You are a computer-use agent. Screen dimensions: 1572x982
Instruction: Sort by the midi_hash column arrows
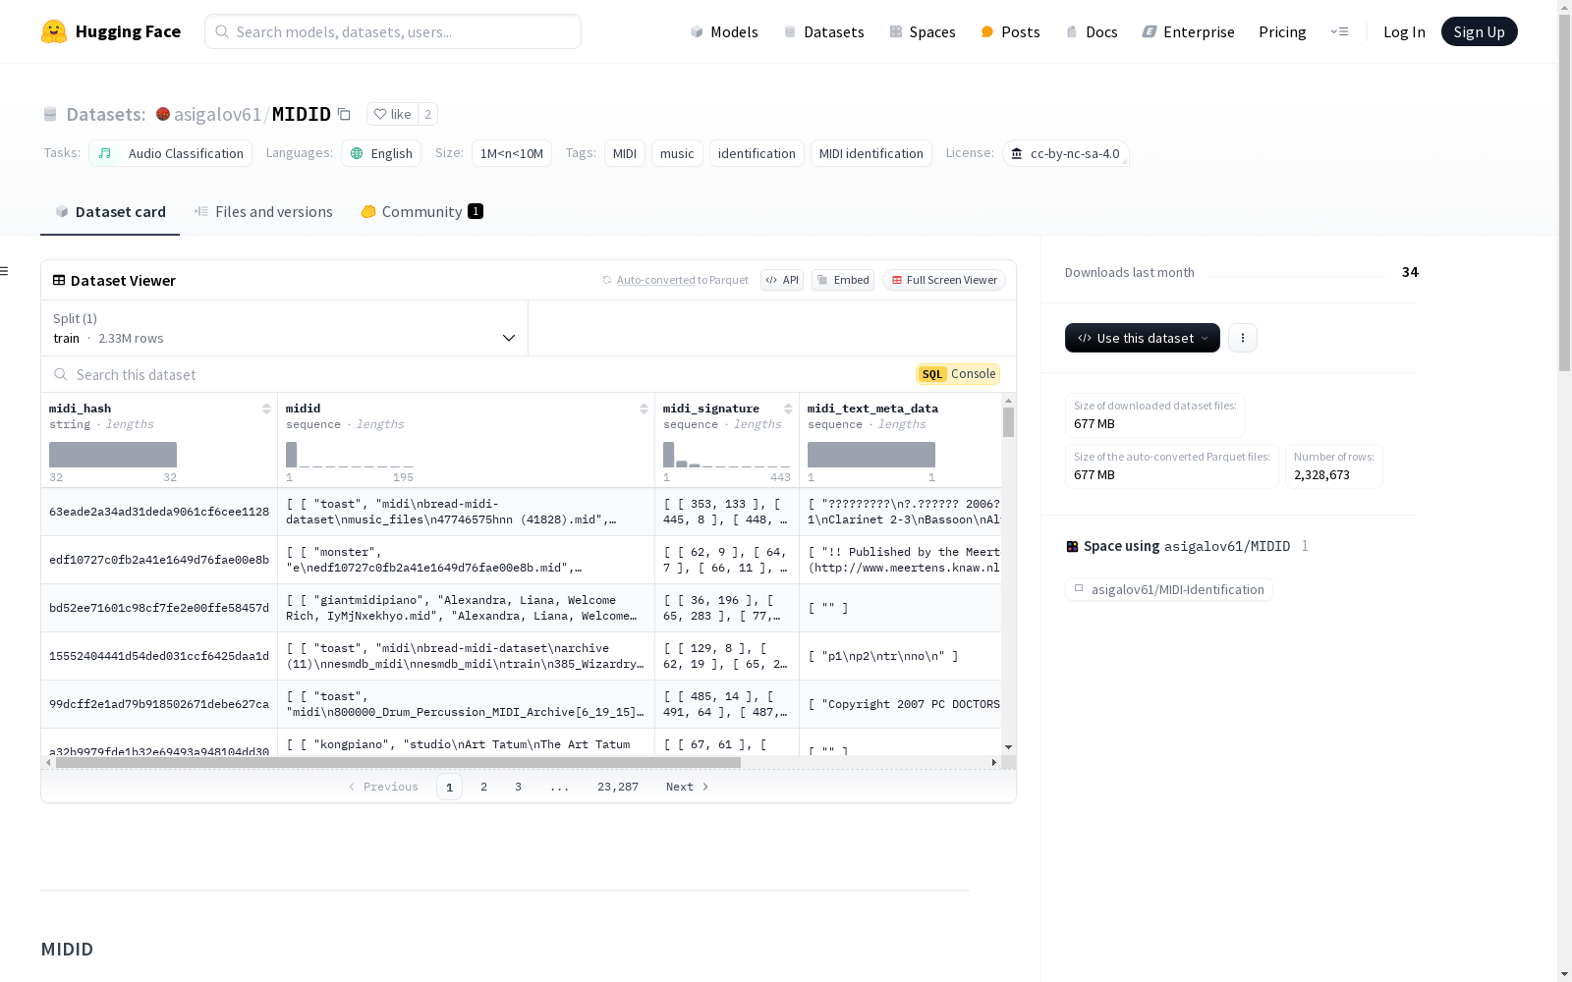pyautogui.click(x=266, y=409)
